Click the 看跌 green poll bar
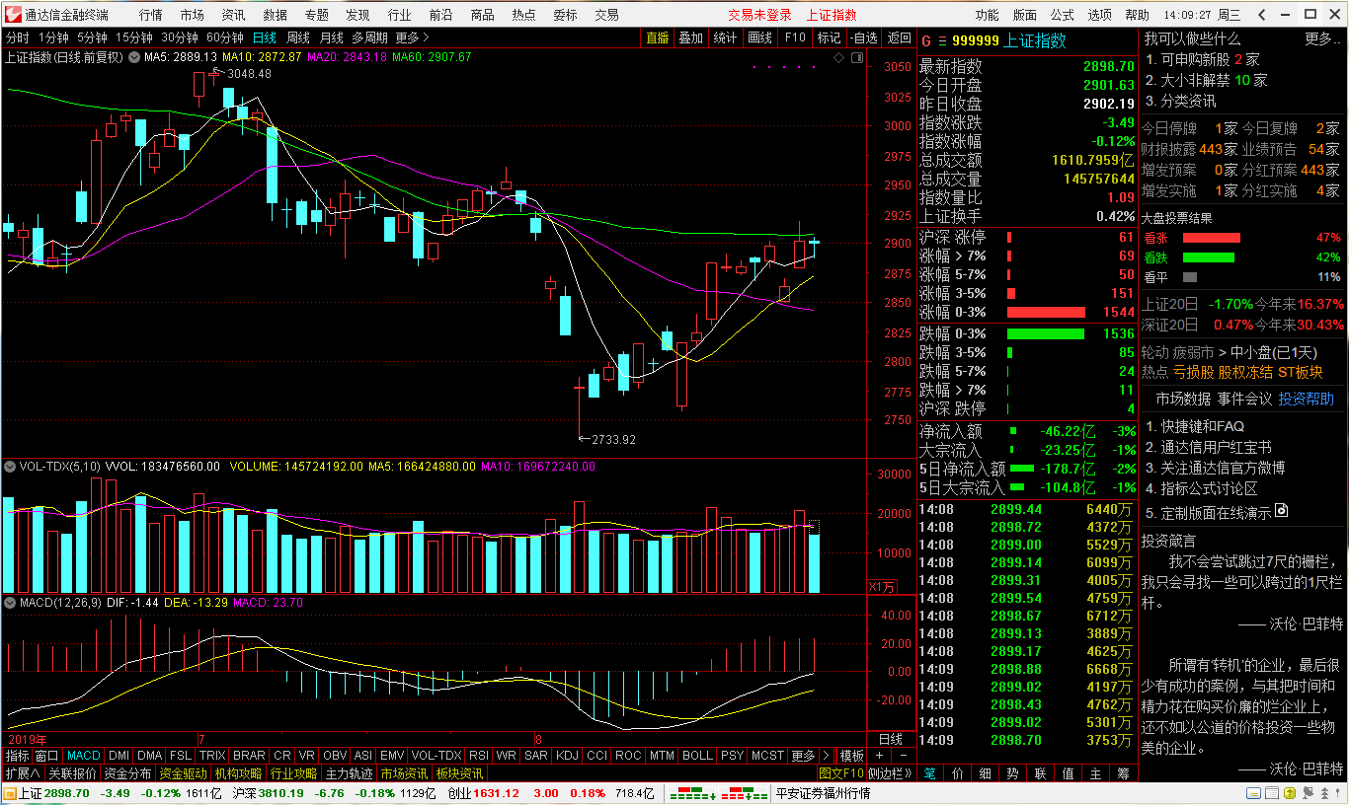Screen dimensions: 1349x805 [1209, 257]
